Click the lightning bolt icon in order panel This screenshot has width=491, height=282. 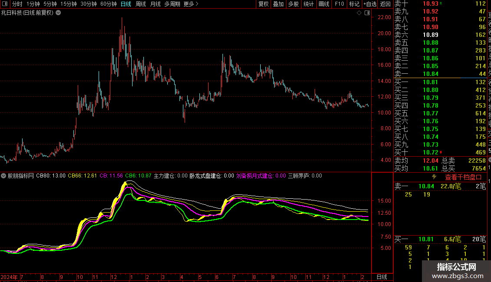tap(434, 177)
